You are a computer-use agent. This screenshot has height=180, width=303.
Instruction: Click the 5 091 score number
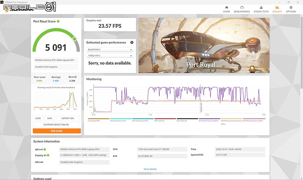(x=56, y=47)
